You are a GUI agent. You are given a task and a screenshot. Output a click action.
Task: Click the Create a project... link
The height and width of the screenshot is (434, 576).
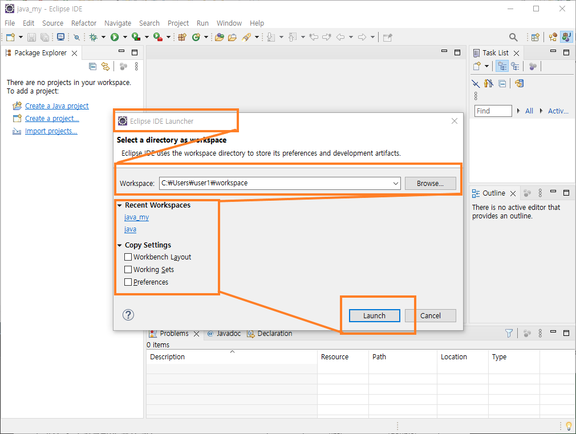pos(52,118)
